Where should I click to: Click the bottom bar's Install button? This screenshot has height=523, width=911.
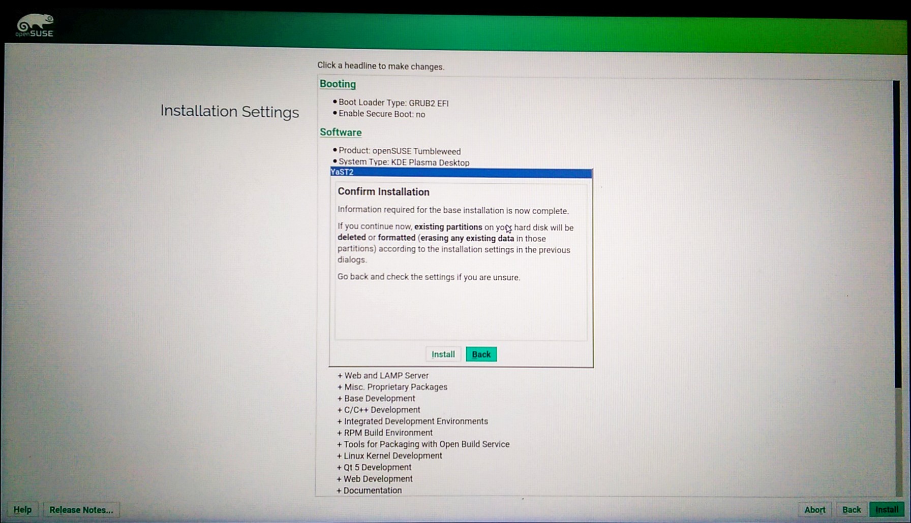[887, 509]
